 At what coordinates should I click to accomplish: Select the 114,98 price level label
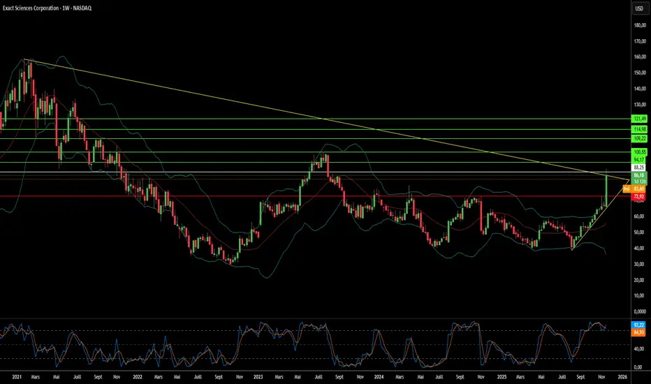pos(639,129)
